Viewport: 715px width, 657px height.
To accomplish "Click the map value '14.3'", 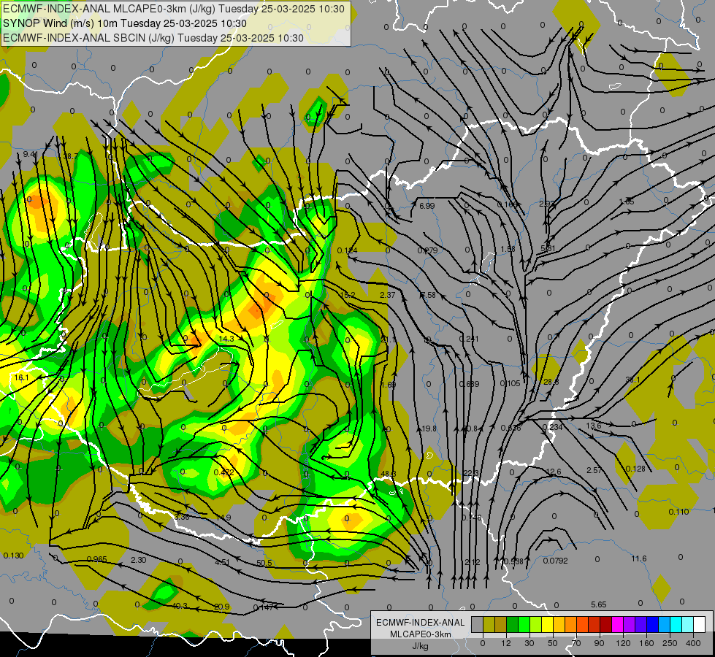I will 226,339.
